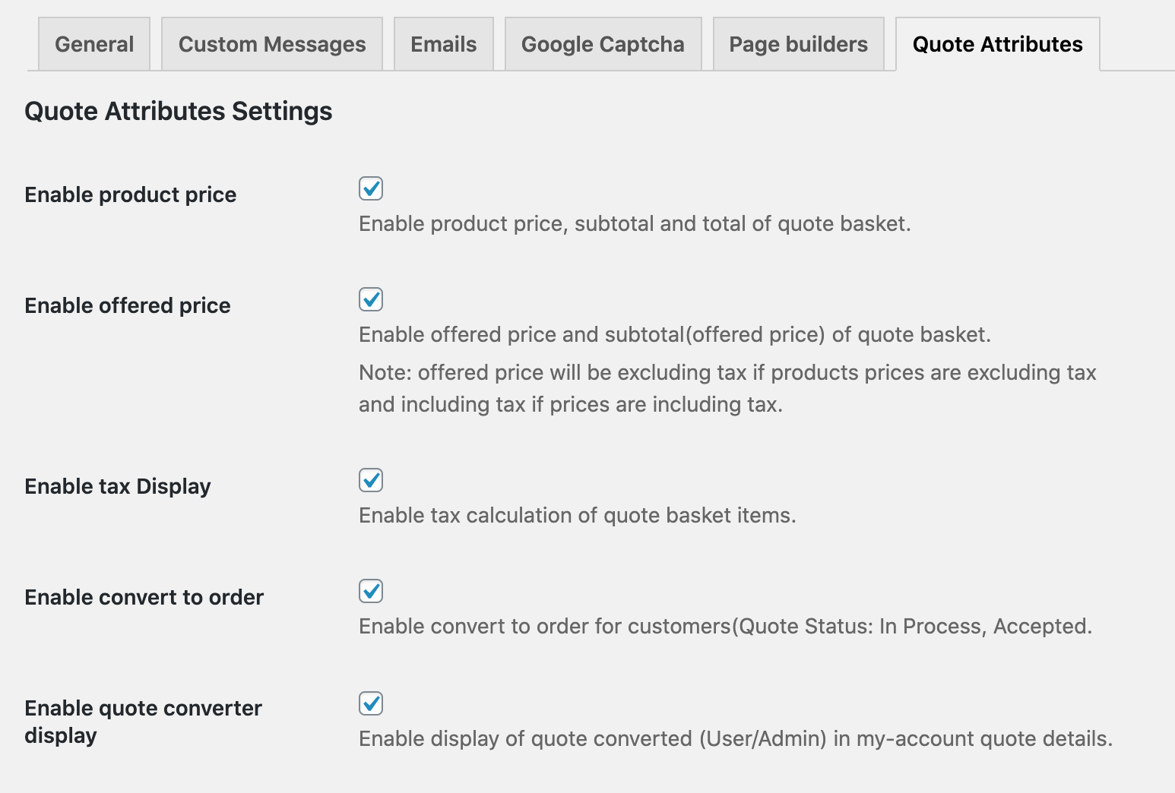This screenshot has width=1175, height=793.
Task: Click the Enable product price label
Action: pyautogui.click(x=130, y=194)
